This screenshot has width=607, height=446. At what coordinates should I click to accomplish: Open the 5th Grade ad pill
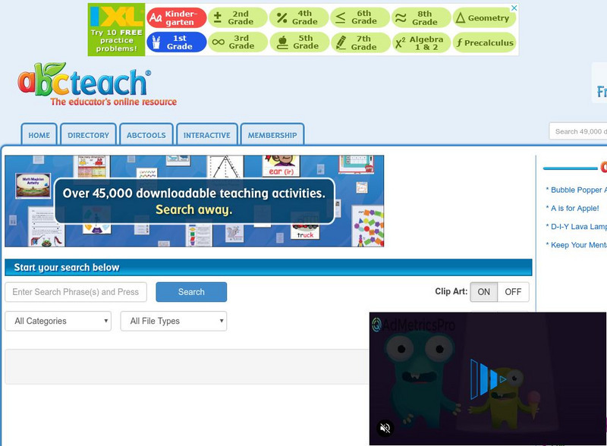(299, 42)
